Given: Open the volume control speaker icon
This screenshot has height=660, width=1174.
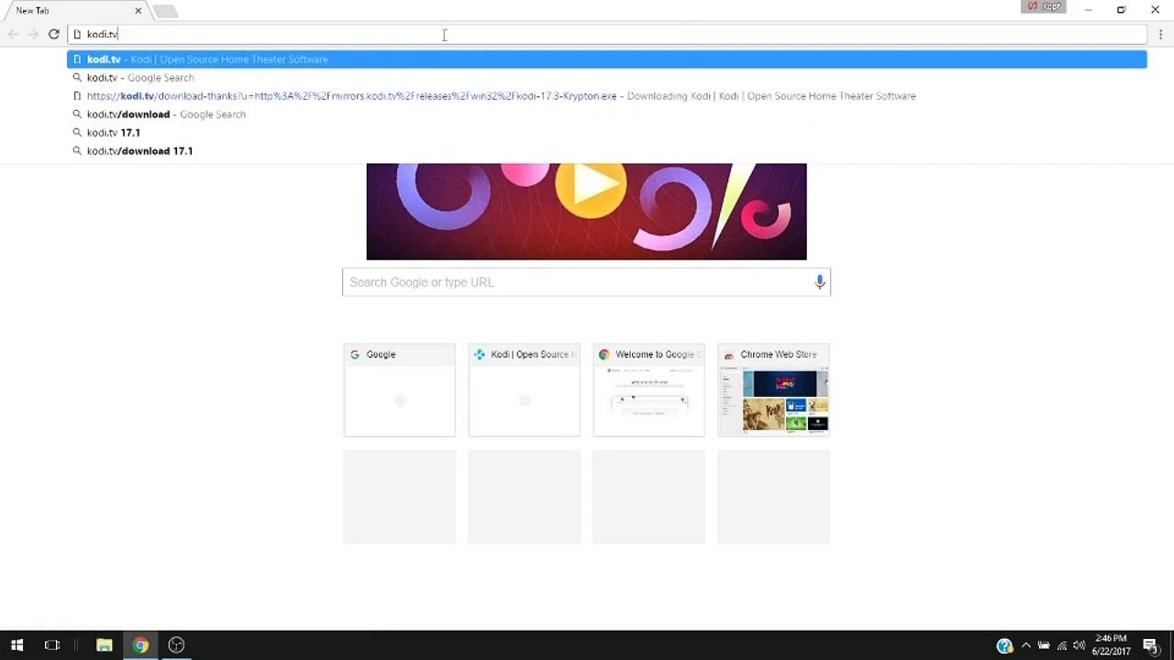Looking at the screenshot, I should coord(1080,645).
